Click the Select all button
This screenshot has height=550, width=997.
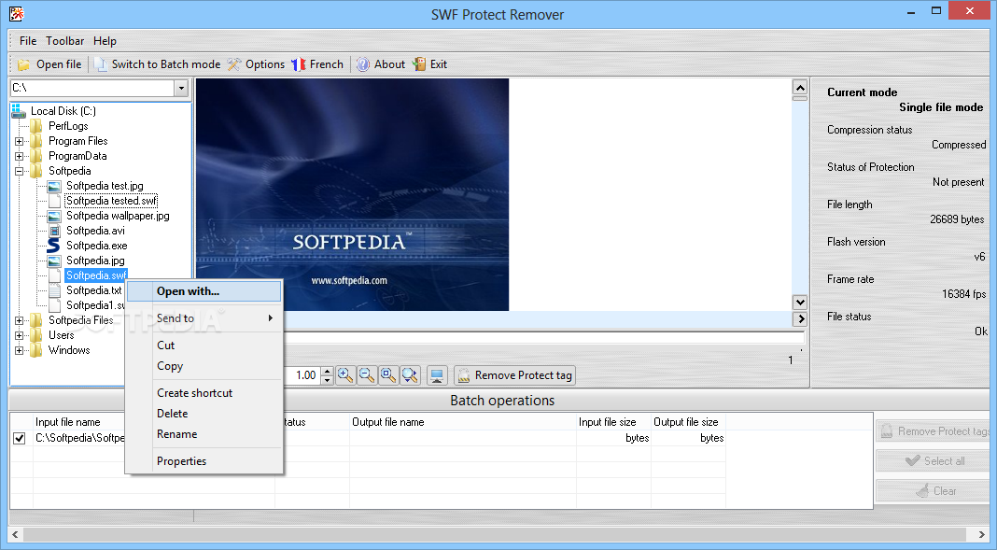point(934,461)
